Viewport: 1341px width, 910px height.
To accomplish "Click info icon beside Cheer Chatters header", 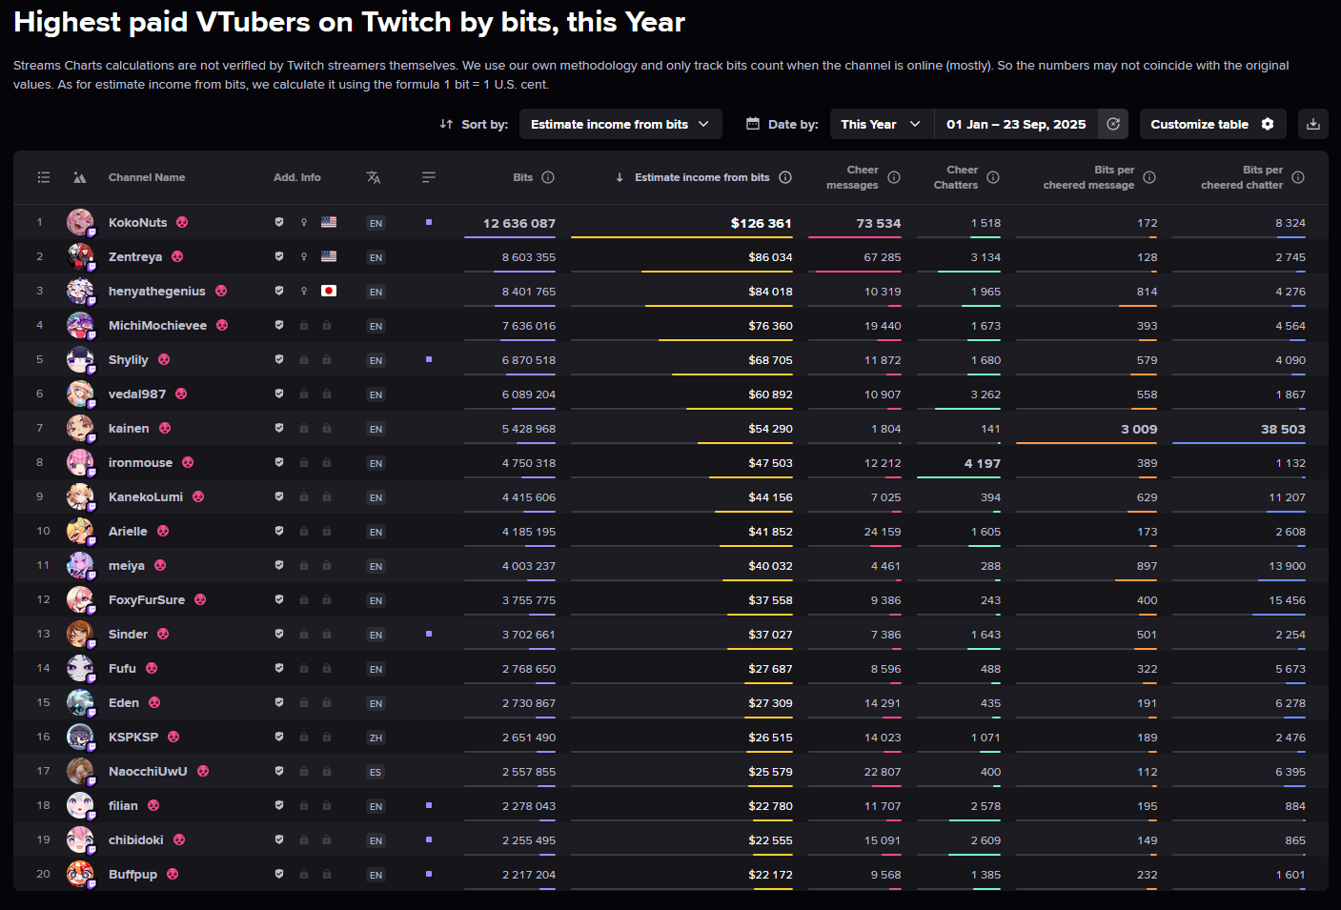I will [993, 177].
